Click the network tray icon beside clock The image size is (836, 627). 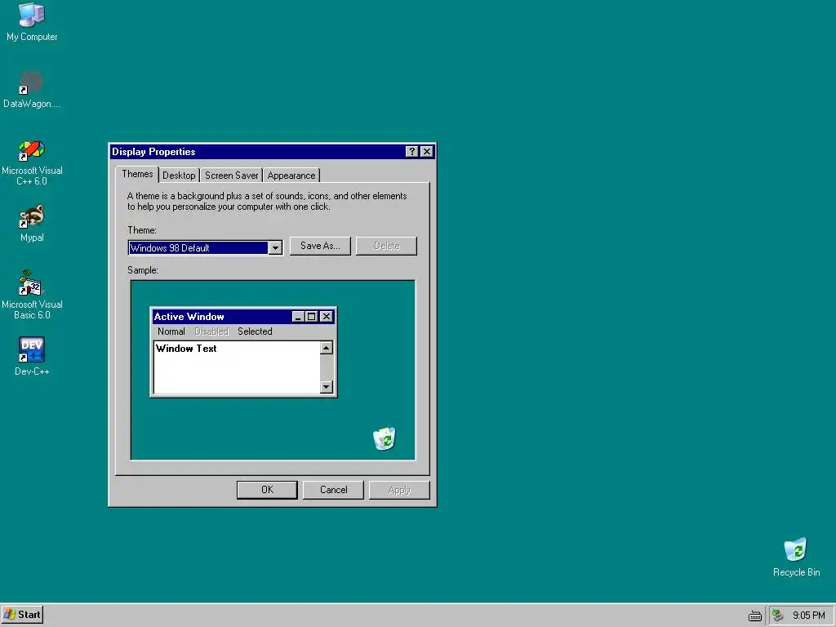[x=778, y=616]
